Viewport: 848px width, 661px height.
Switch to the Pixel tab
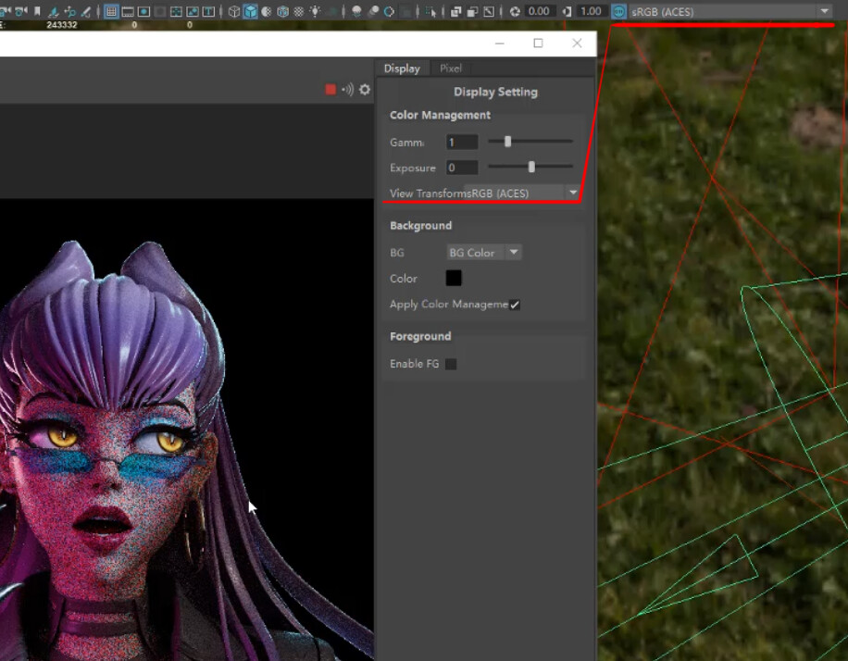click(451, 69)
